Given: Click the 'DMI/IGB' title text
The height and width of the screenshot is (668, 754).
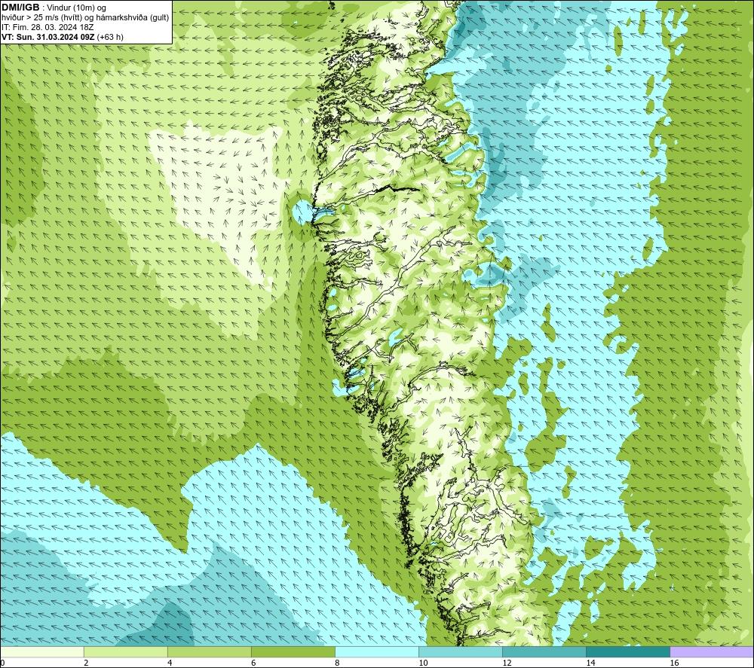Looking at the screenshot, I should pyautogui.click(x=20, y=8).
